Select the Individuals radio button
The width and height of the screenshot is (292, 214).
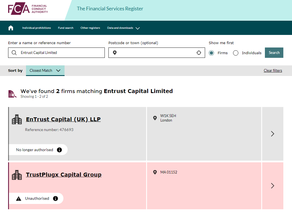coord(236,53)
